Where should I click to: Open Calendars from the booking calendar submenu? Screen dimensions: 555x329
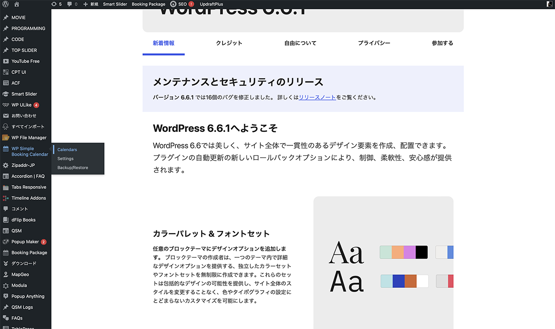click(67, 150)
